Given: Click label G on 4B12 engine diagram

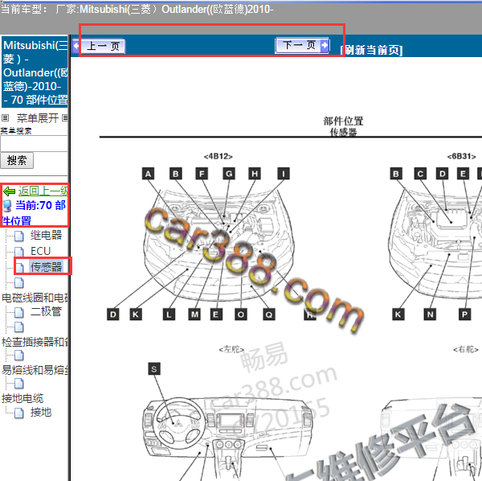Looking at the screenshot, I should coord(229,174).
